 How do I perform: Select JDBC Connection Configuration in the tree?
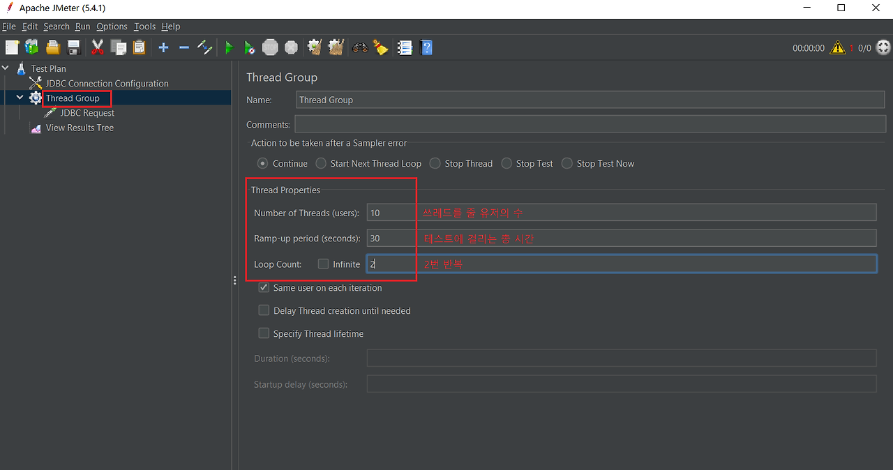point(107,83)
